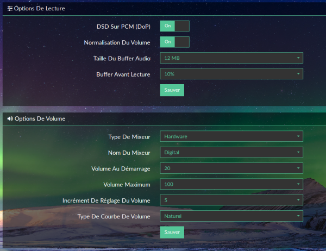Click the Volume Maximum label
The image size is (326, 251).
(x=127, y=185)
